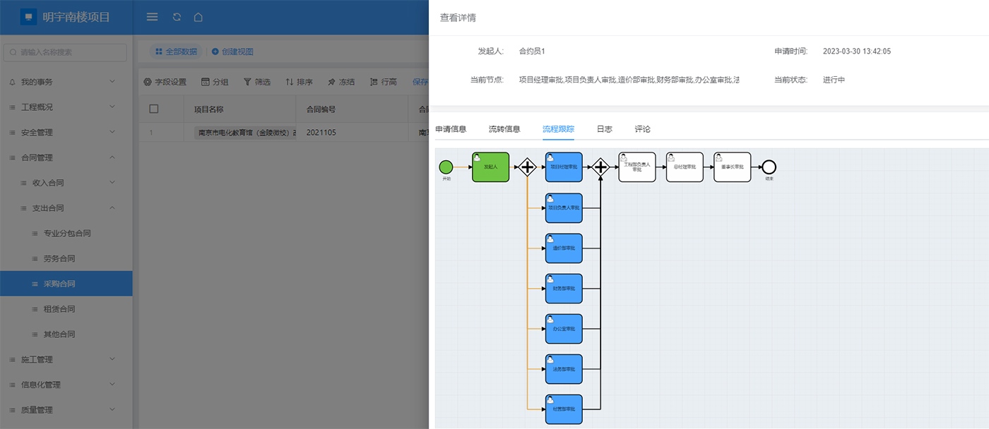
Task: Click the sidebar name search field
Action: [66, 52]
